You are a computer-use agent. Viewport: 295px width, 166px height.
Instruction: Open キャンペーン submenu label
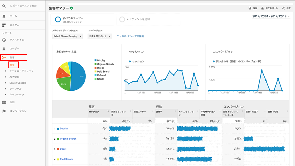17,95
